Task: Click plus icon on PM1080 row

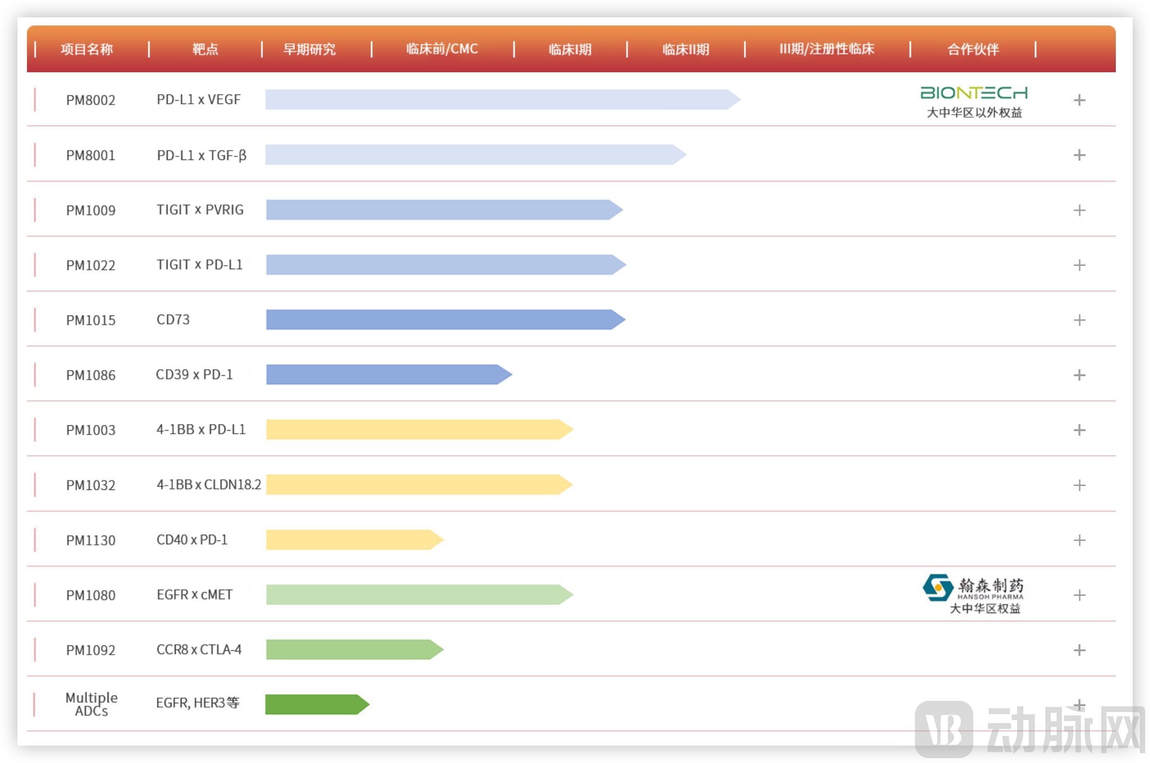Action: tap(1079, 595)
